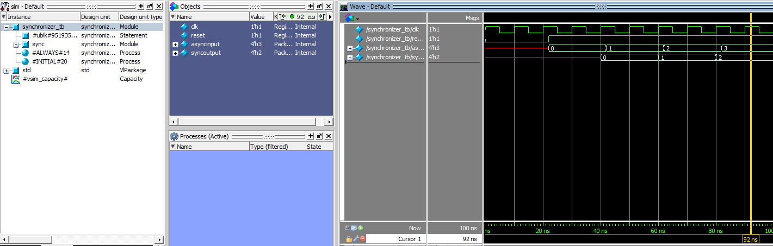773x246 pixels.
Task: Collapse the synchronizer_tb tree node
Action: [x=6, y=27]
